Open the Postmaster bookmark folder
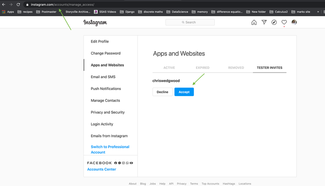Viewport: 325px width, 186px height. pos(46,12)
